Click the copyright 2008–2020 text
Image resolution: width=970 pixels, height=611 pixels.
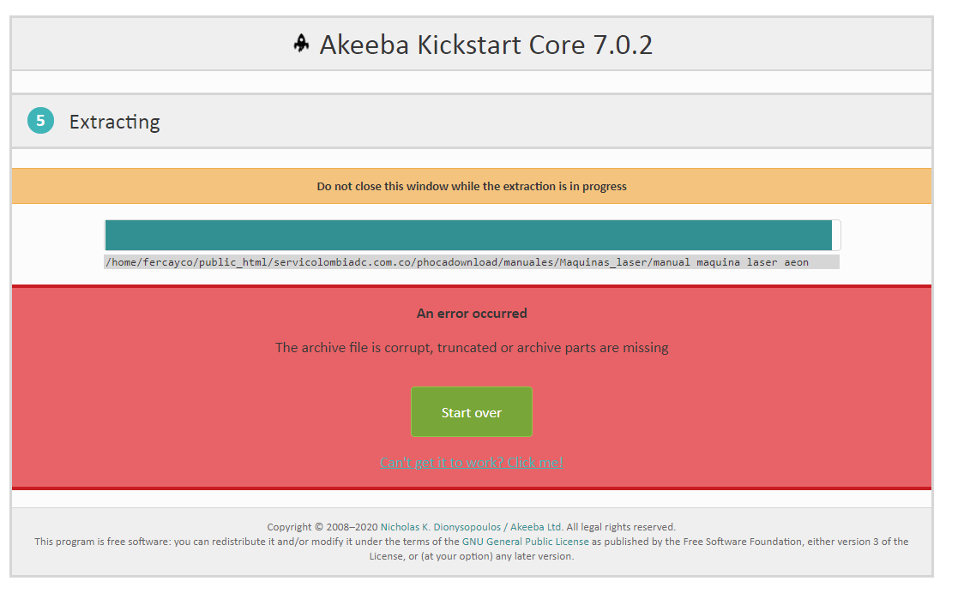(x=322, y=527)
